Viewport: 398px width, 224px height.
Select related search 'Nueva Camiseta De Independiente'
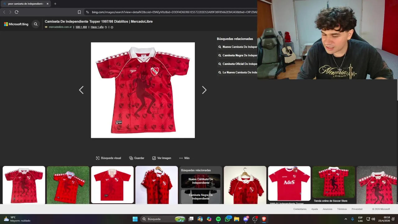pyautogui.click(x=238, y=47)
